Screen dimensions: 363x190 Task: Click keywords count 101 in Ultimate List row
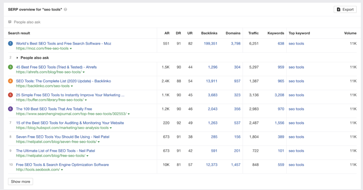point(281,151)
